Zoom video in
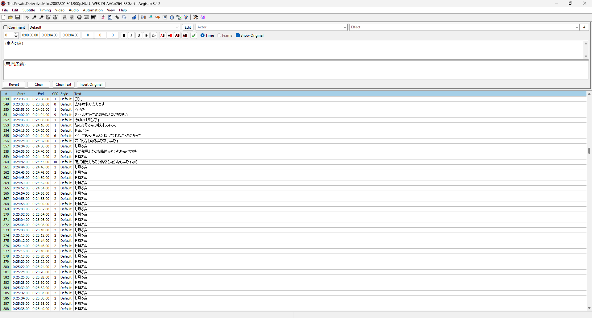 (x=34, y=17)
